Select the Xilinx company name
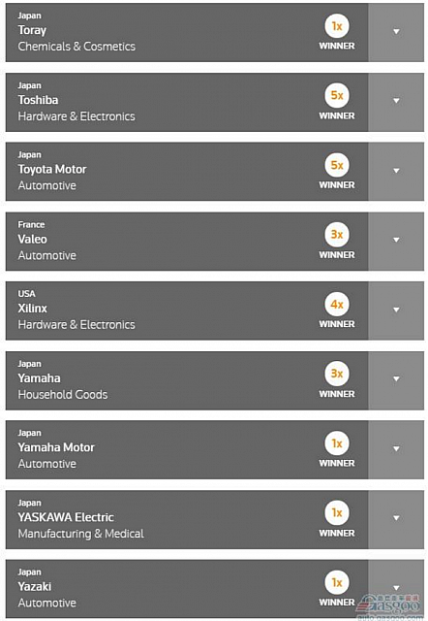This screenshot has width=428, height=621. (32, 309)
